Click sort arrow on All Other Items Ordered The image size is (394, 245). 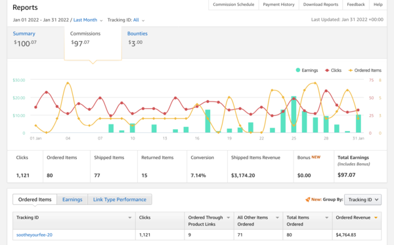pyautogui.click(x=277, y=217)
